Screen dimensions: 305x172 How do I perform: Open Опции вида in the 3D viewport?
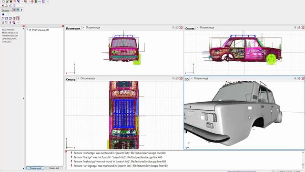pos(201,78)
